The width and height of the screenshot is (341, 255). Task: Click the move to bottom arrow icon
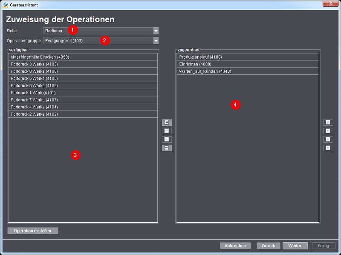tap(328, 148)
